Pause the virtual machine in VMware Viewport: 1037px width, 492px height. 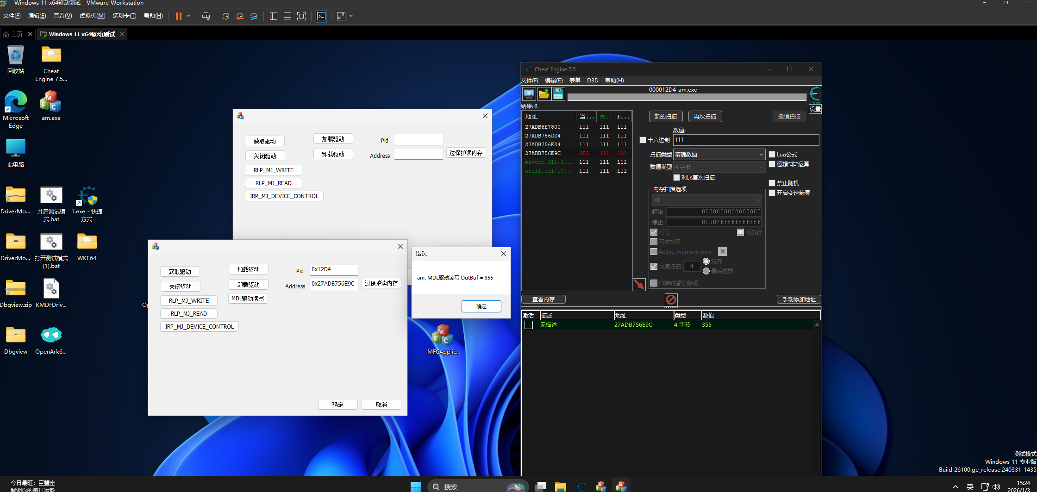pyautogui.click(x=179, y=16)
